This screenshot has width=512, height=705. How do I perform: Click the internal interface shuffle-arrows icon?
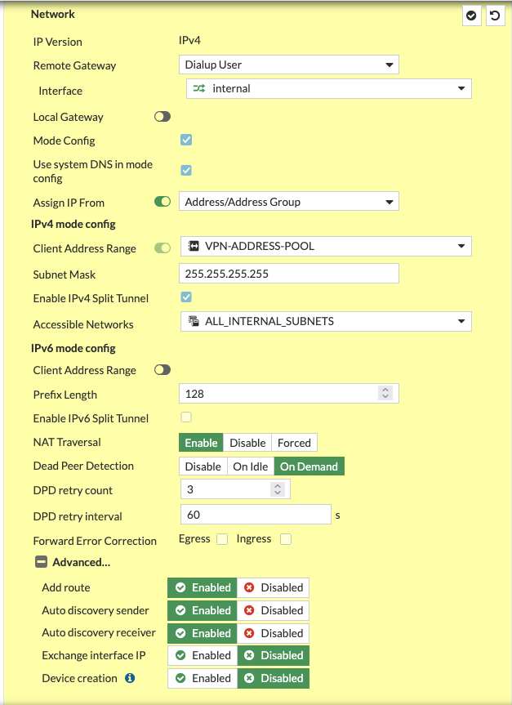199,88
